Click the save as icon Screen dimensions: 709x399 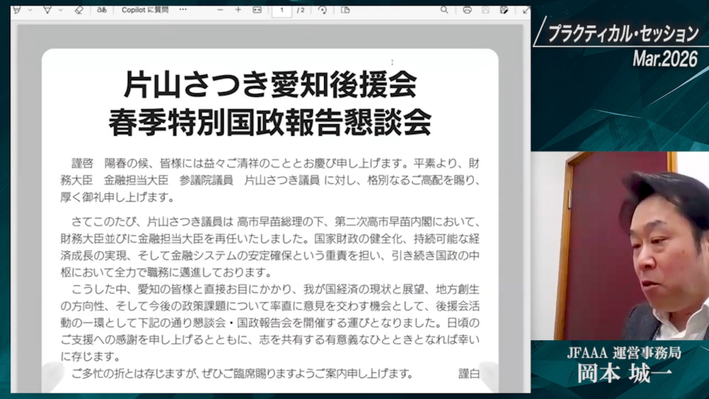pos(504,10)
